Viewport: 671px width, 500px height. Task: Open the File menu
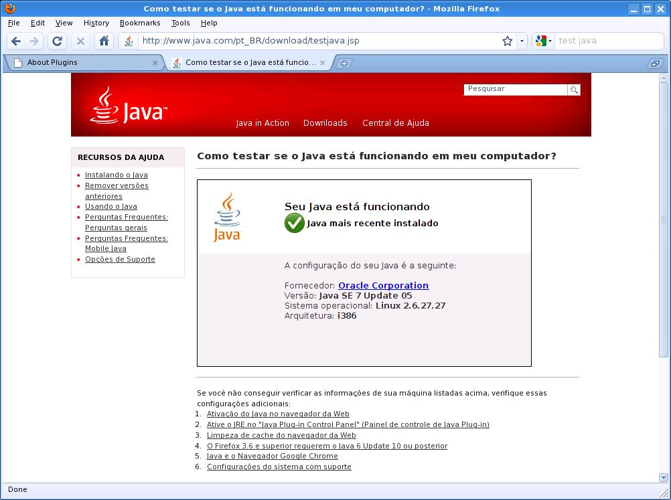click(13, 23)
